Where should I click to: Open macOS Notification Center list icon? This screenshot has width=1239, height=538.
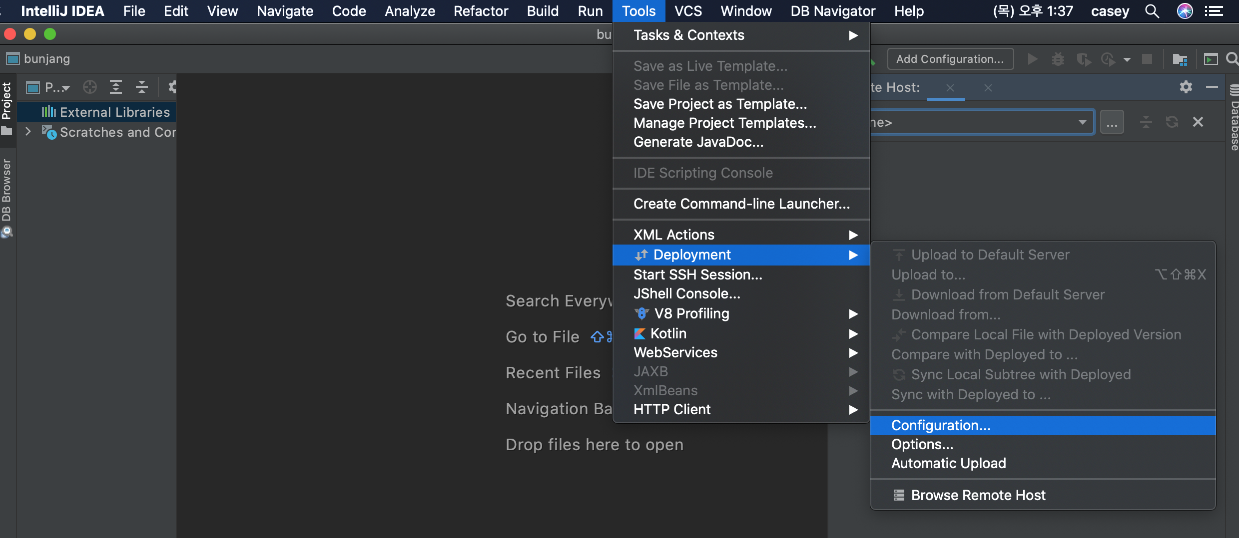click(1215, 11)
